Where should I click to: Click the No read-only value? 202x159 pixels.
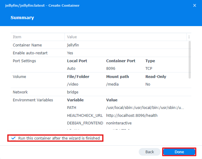(x=148, y=84)
